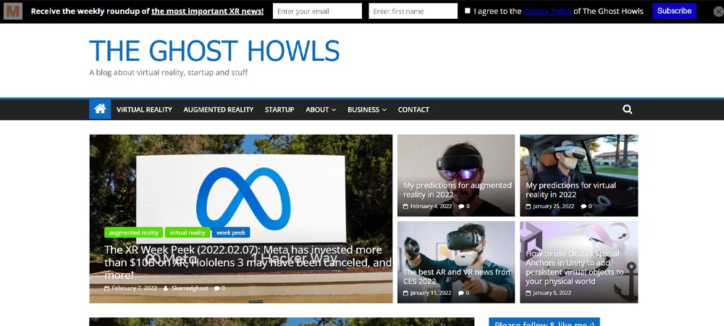The width and height of the screenshot is (724, 326).
Task: Expand the About dropdown menu
Action: [x=321, y=109]
